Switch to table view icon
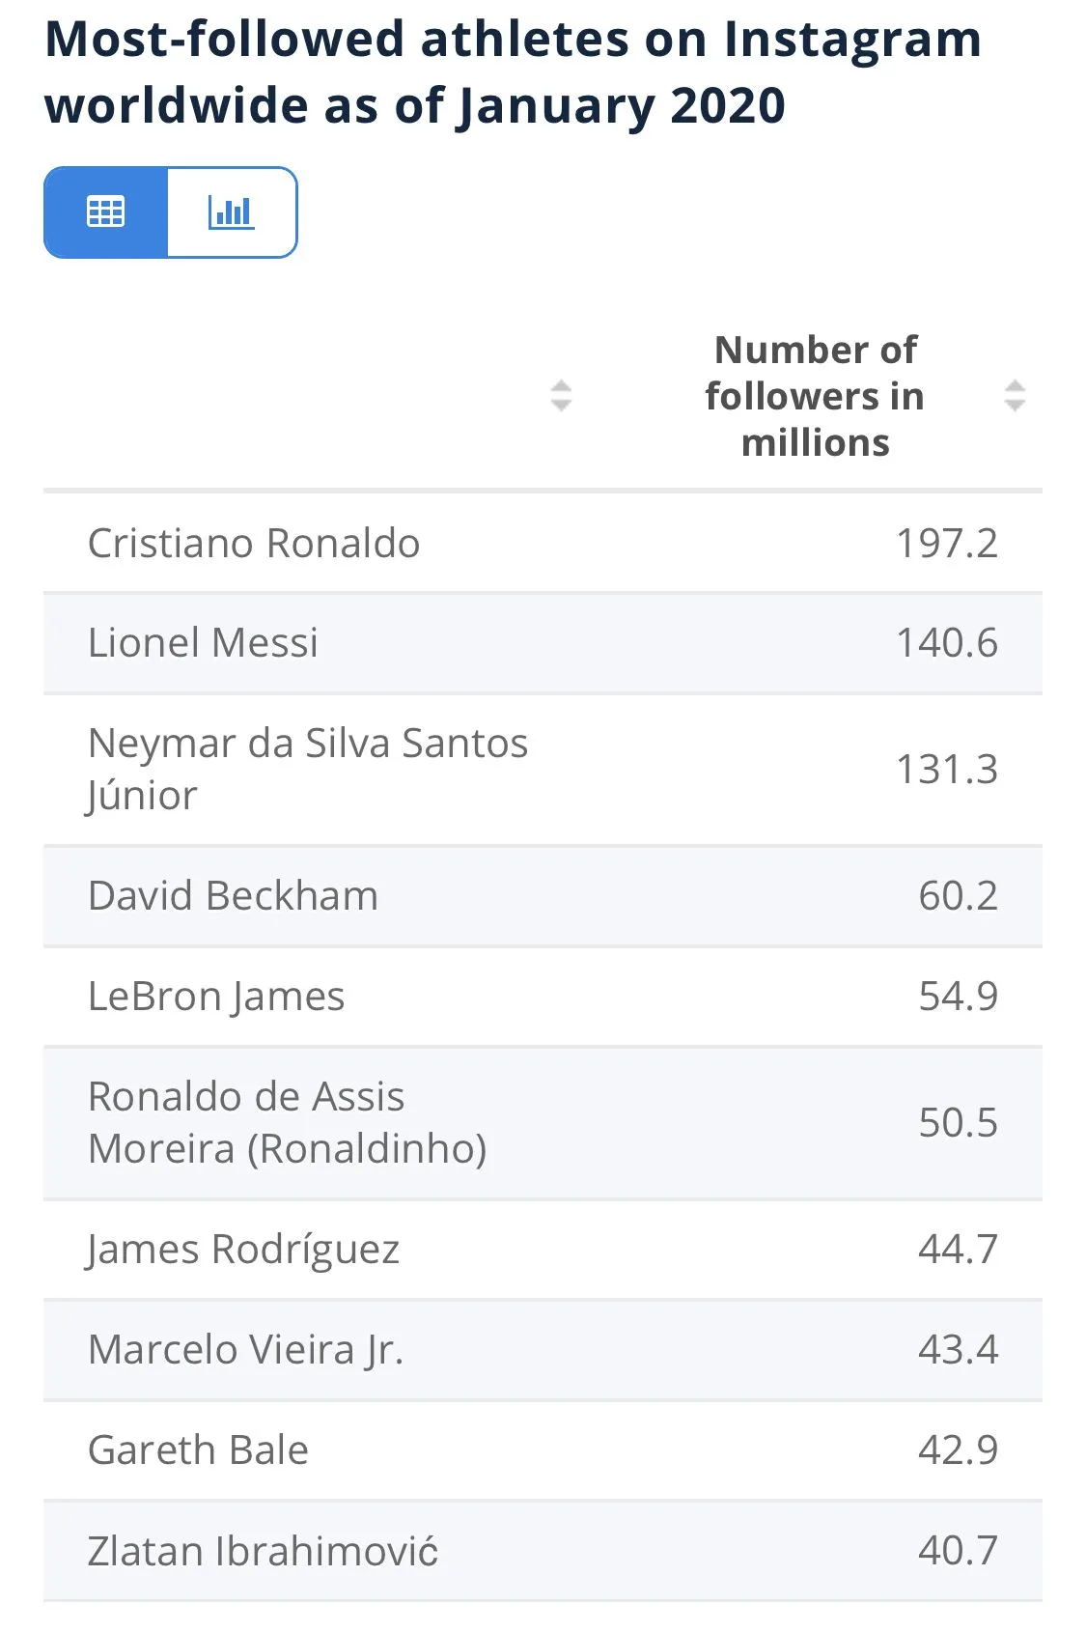The width and height of the screenshot is (1086, 1632). click(106, 211)
